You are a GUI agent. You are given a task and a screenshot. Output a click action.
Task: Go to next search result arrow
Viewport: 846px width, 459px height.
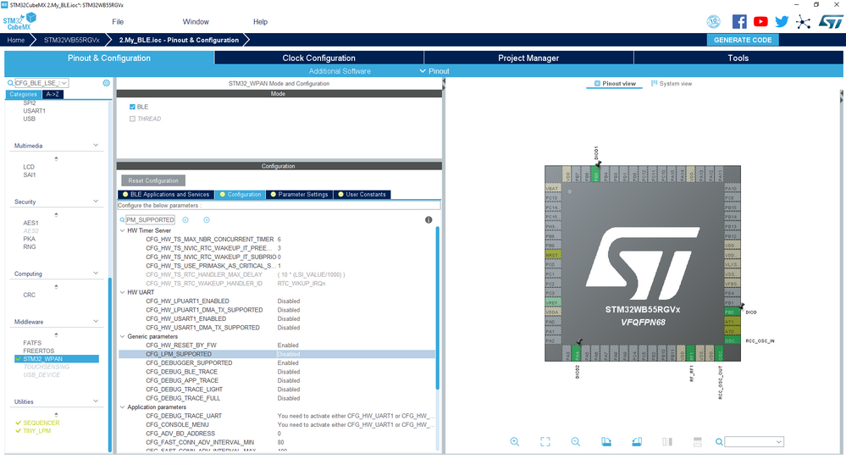click(x=206, y=219)
